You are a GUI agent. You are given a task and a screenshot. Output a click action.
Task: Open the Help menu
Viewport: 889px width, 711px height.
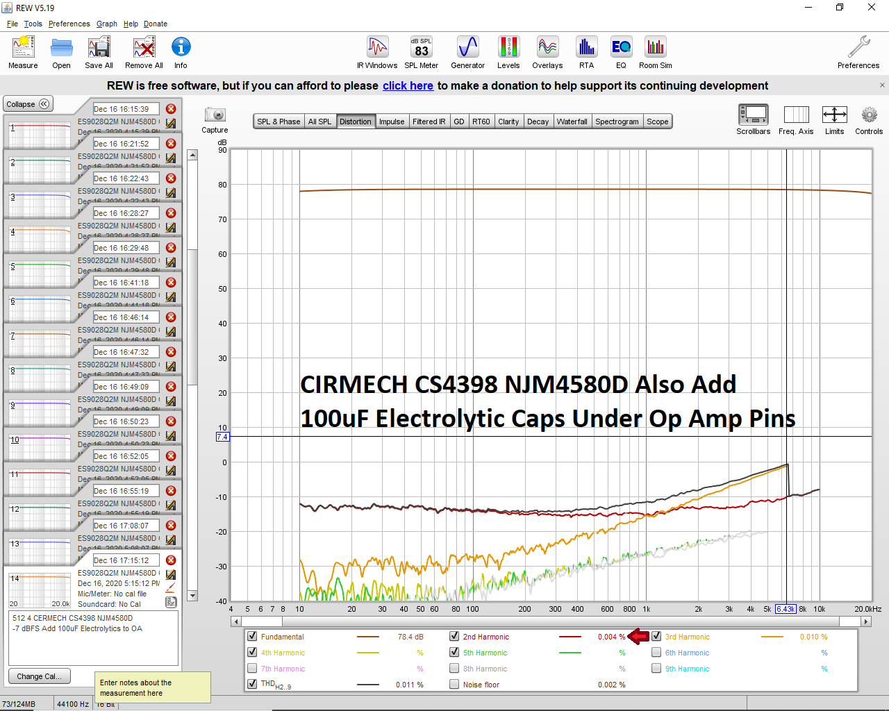[131, 24]
